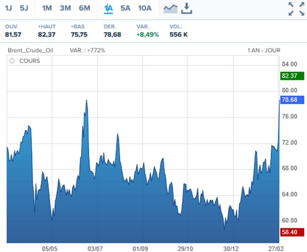Switch to the 5J five-day range
This screenshot has width=307, height=252.
[24, 8]
